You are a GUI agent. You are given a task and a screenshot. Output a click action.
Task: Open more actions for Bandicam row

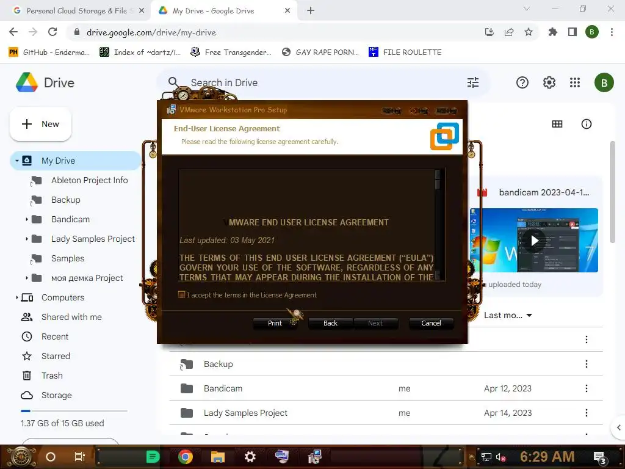click(586, 388)
